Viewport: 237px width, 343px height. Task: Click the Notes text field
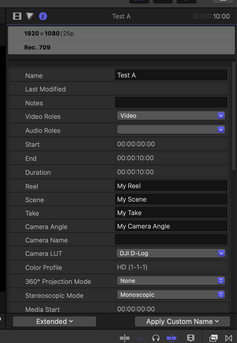point(171,102)
